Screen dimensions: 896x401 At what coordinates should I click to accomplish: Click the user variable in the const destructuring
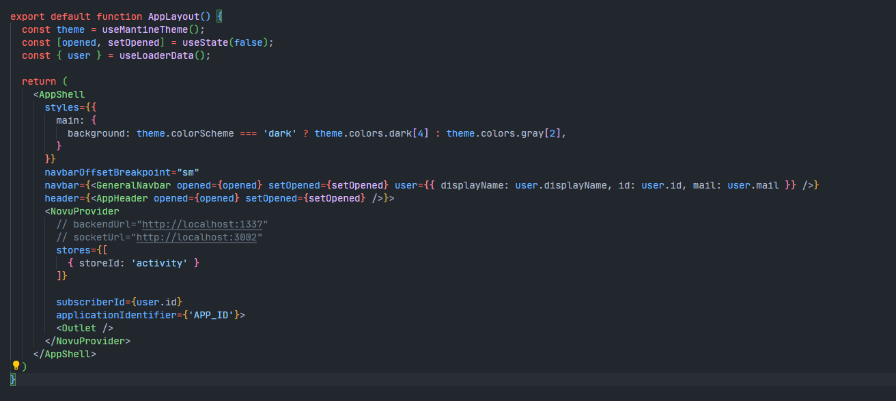(x=79, y=55)
